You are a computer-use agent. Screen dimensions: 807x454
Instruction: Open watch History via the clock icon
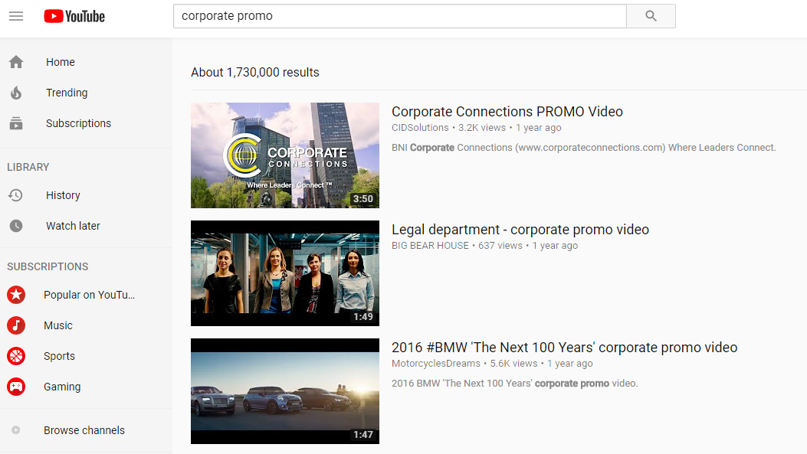click(x=15, y=195)
